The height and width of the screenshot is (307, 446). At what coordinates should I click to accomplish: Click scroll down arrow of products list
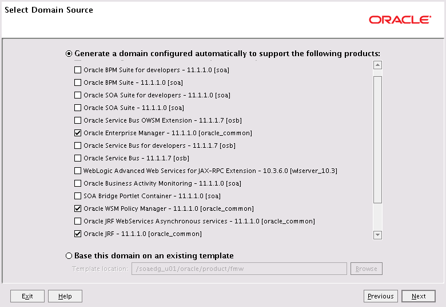[x=377, y=235]
